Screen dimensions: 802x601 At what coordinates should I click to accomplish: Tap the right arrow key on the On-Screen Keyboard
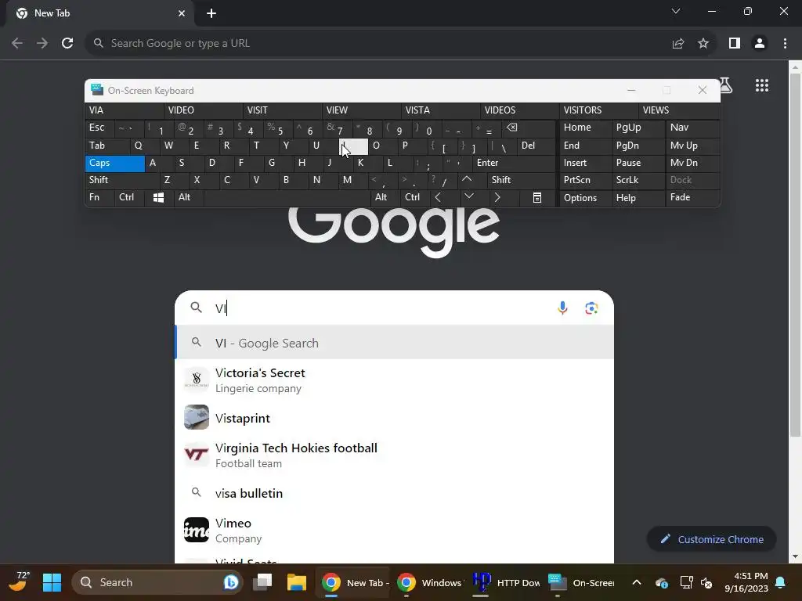[497, 197]
